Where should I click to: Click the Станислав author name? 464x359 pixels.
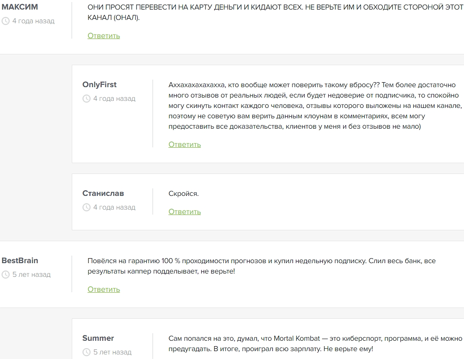pos(103,193)
